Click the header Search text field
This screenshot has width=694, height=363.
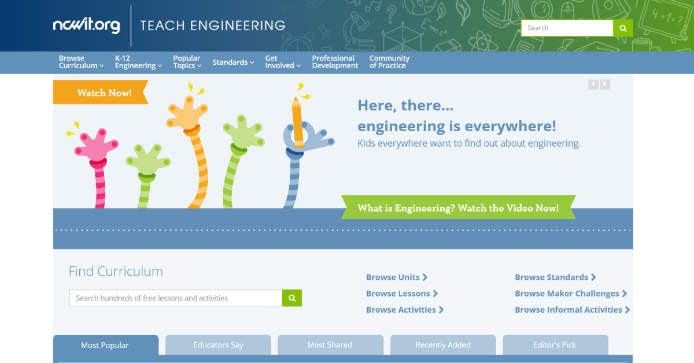pos(567,28)
